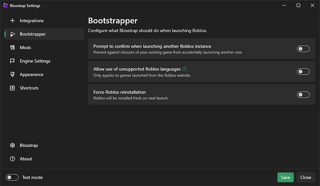The image size is (320, 186).
Task: Click the 'Allow use of unsupported Roblox languages' text
Action: (x=137, y=69)
